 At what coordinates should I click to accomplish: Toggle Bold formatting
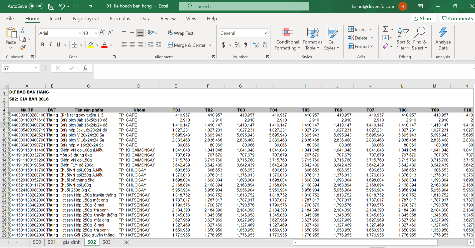pyautogui.click(x=43, y=45)
